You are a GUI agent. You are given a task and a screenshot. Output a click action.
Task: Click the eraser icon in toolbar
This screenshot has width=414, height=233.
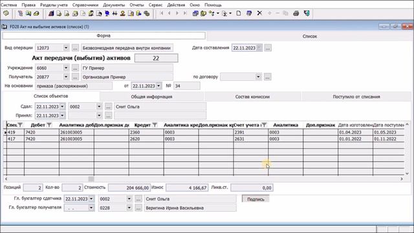coord(36,13)
